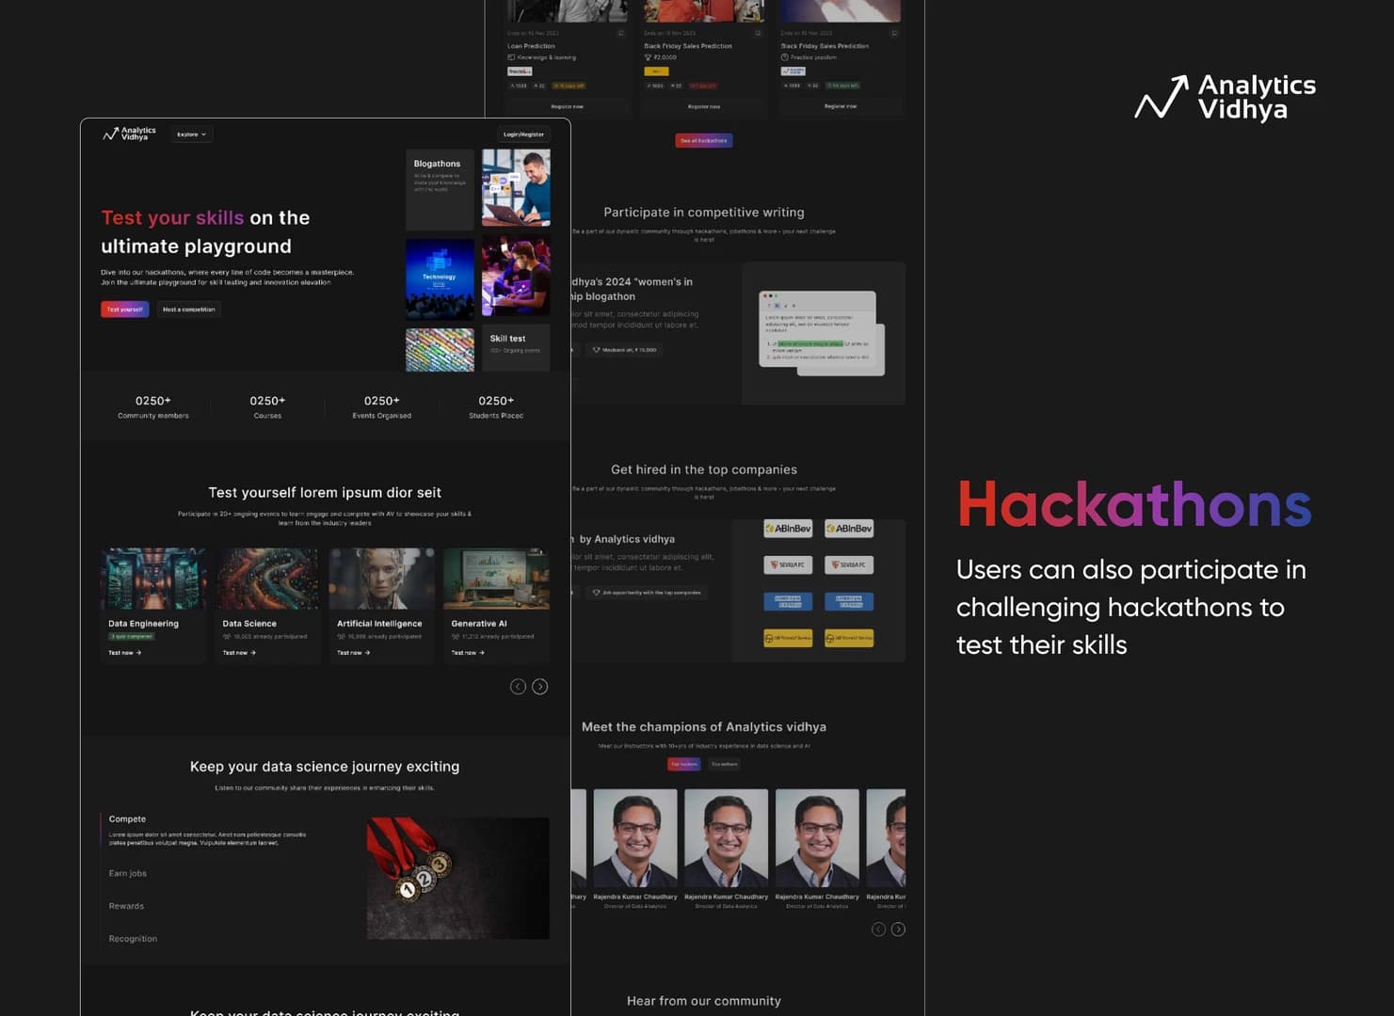Select the red champions tab
Viewport: 1394px width, 1016px height.
(683, 764)
